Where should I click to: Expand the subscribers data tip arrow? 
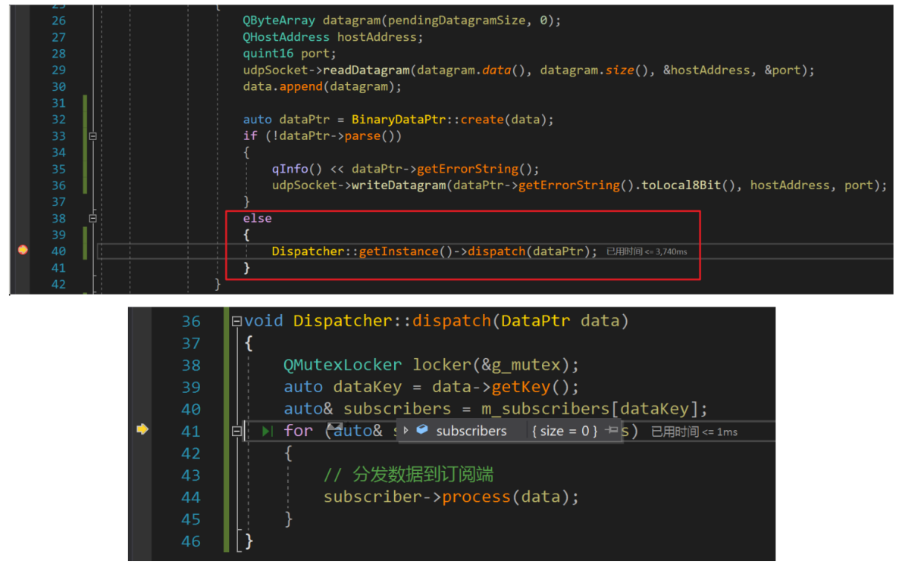(x=406, y=430)
